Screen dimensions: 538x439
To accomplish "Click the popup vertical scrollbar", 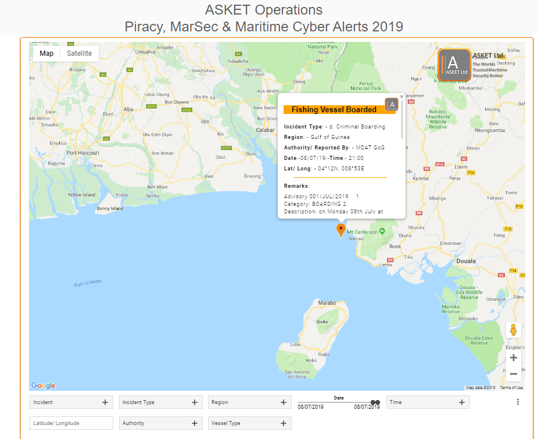I will [x=402, y=120].
